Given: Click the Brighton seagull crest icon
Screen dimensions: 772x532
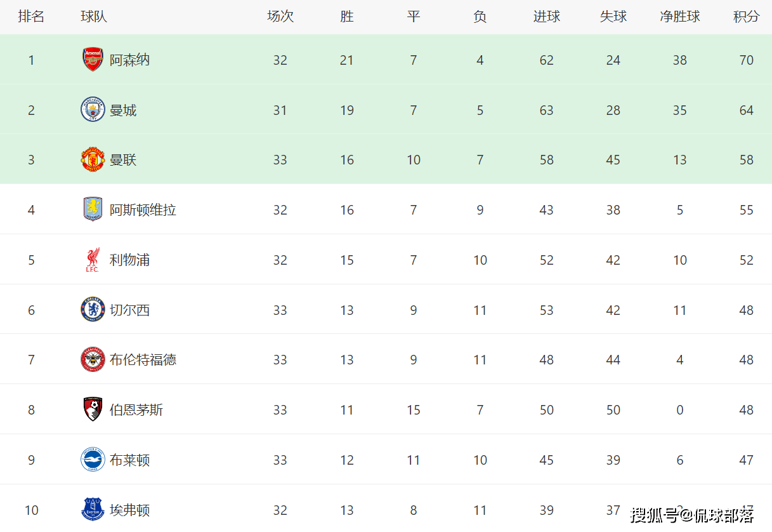Looking at the screenshot, I should [x=93, y=460].
